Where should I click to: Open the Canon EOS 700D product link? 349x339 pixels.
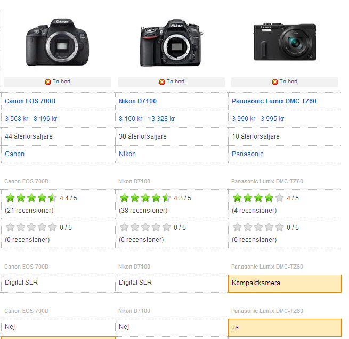coord(30,101)
